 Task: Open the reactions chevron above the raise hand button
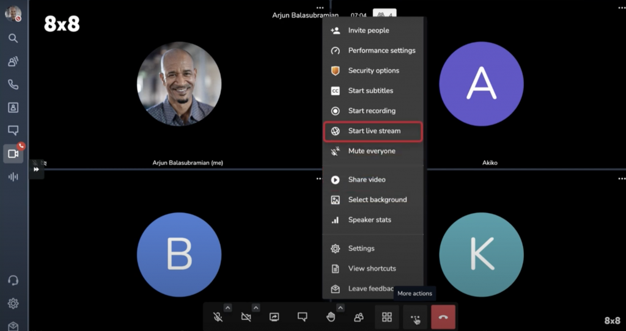coord(341,307)
